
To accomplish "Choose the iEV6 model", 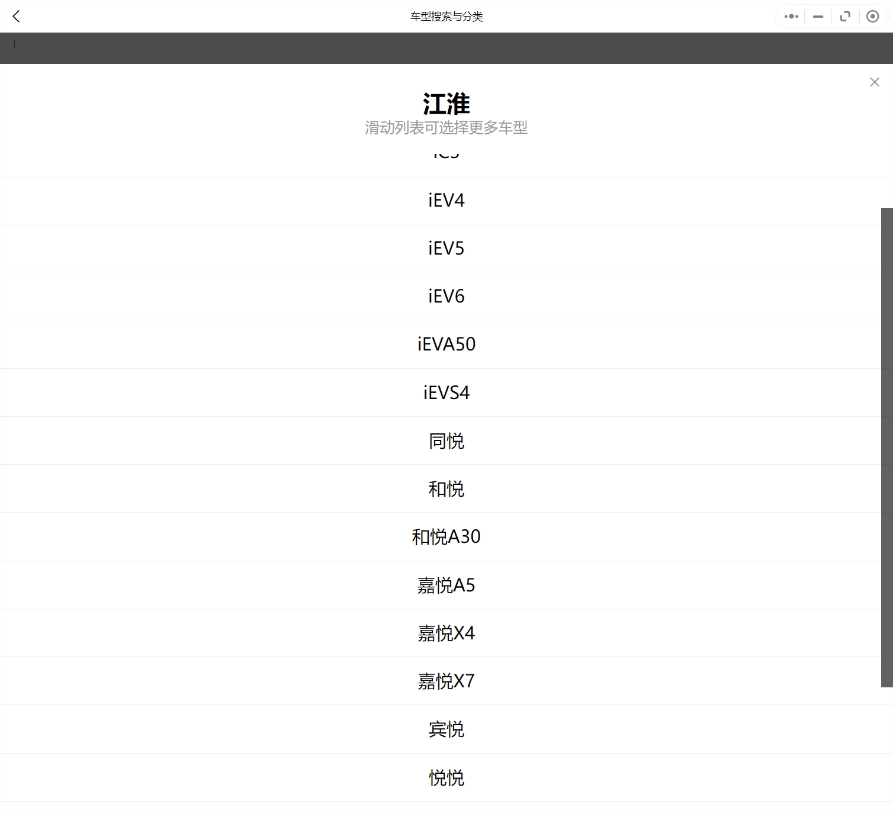I will pyautogui.click(x=446, y=296).
